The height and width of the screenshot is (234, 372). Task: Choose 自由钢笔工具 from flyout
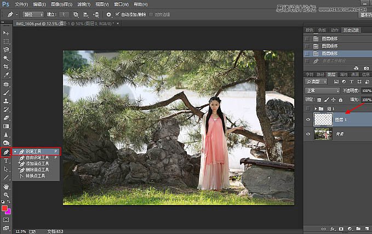pyautogui.click(x=36, y=158)
